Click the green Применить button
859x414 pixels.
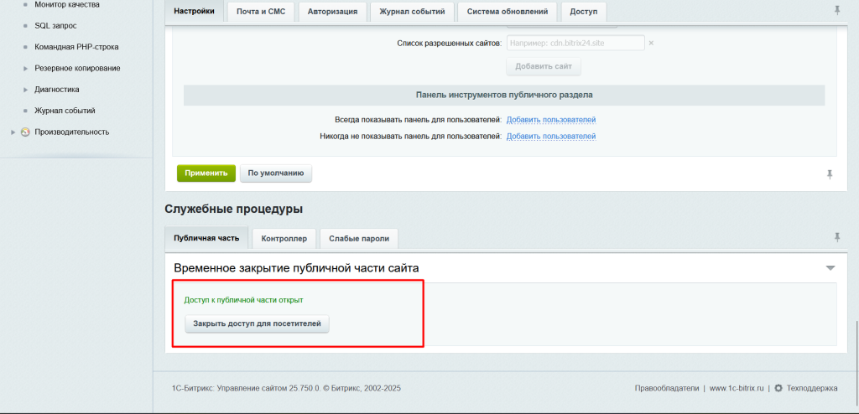click(206, 173)
